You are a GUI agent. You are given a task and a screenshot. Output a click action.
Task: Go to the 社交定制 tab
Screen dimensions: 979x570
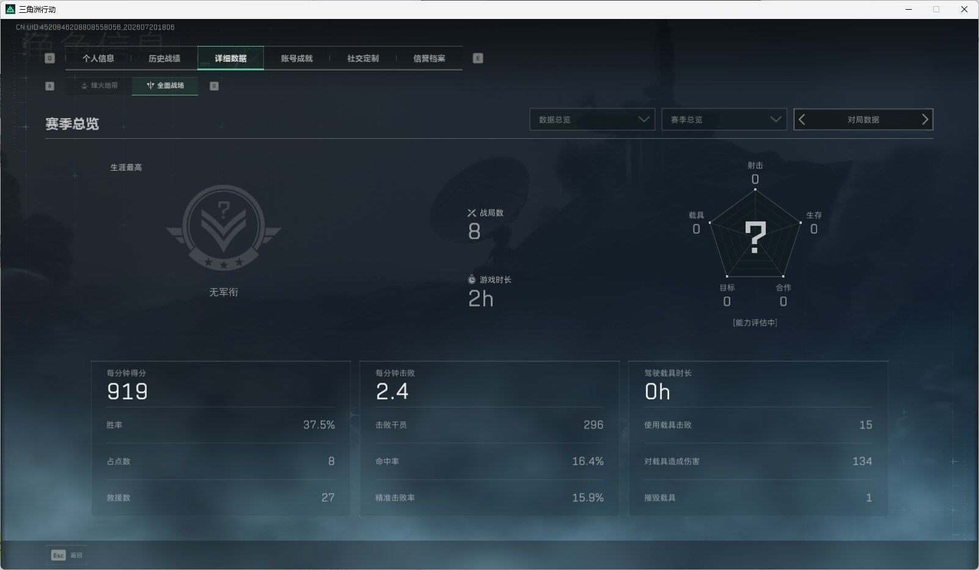tap(363, 58)
